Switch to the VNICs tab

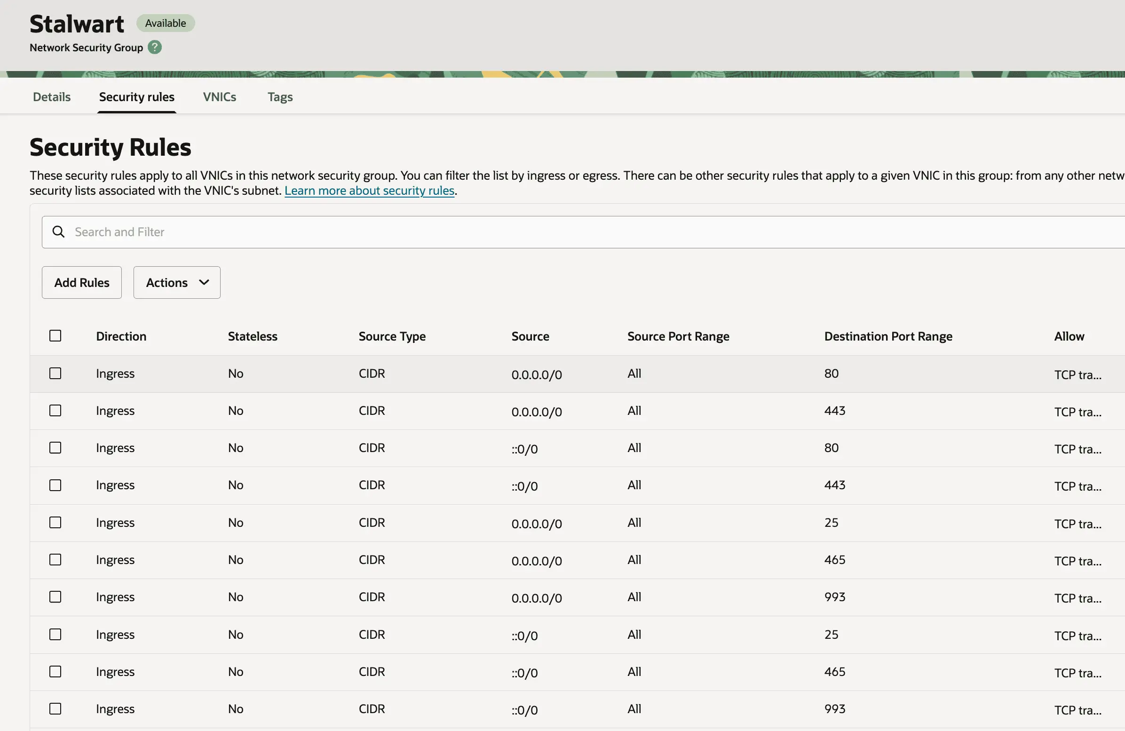pos(219,97)
